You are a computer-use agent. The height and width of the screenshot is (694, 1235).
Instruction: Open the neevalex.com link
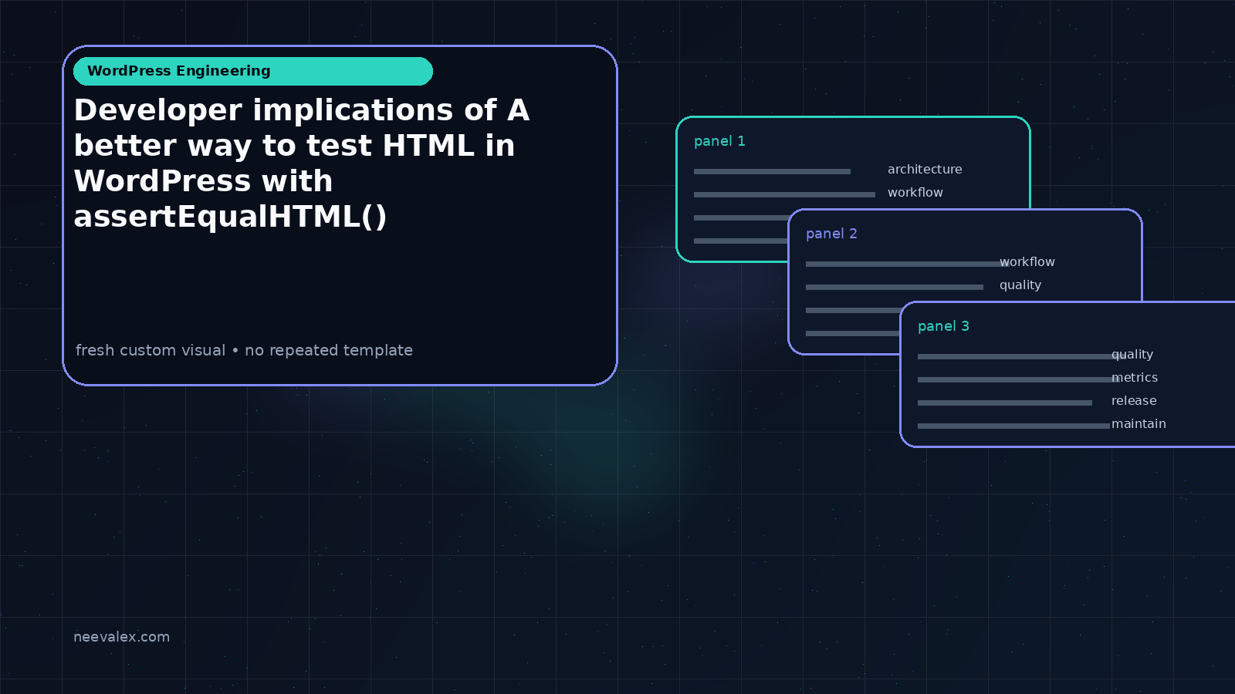click(x=121, y=637)
